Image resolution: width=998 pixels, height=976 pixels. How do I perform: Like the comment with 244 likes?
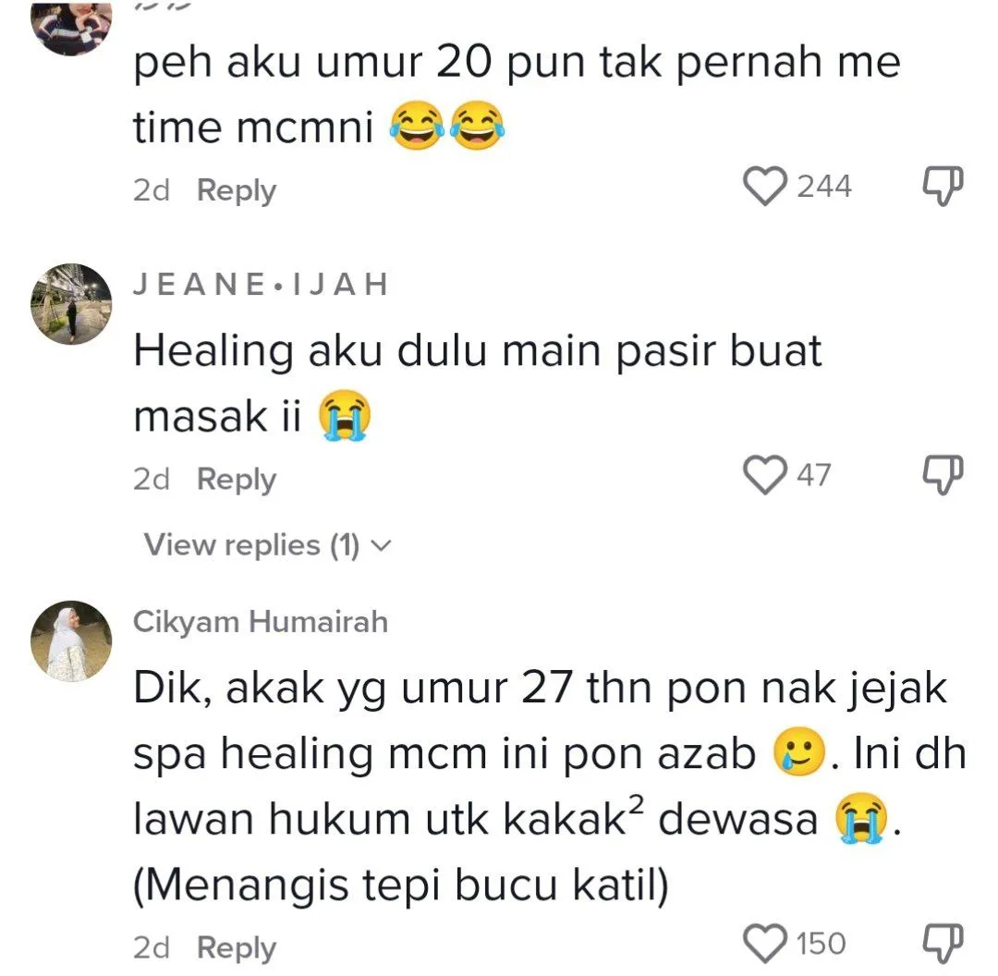tap(764, 187)
